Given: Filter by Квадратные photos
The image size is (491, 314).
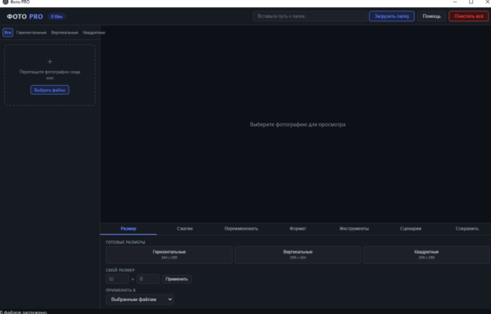Looking at the screenshot, I should [x=94, y=33].
